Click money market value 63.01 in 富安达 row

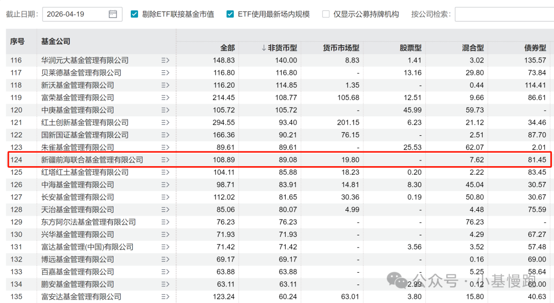pyautogui.click(x=350, y=297)
